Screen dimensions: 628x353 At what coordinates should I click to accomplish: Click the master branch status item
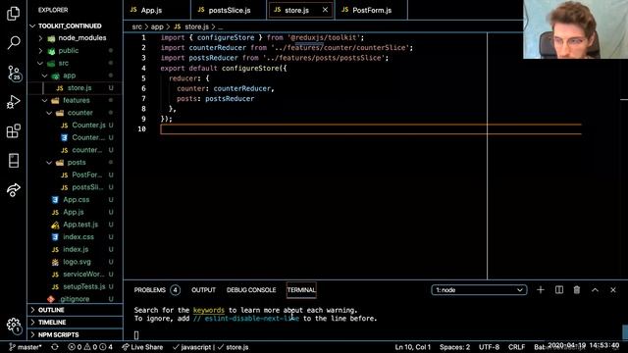(26, 347)
